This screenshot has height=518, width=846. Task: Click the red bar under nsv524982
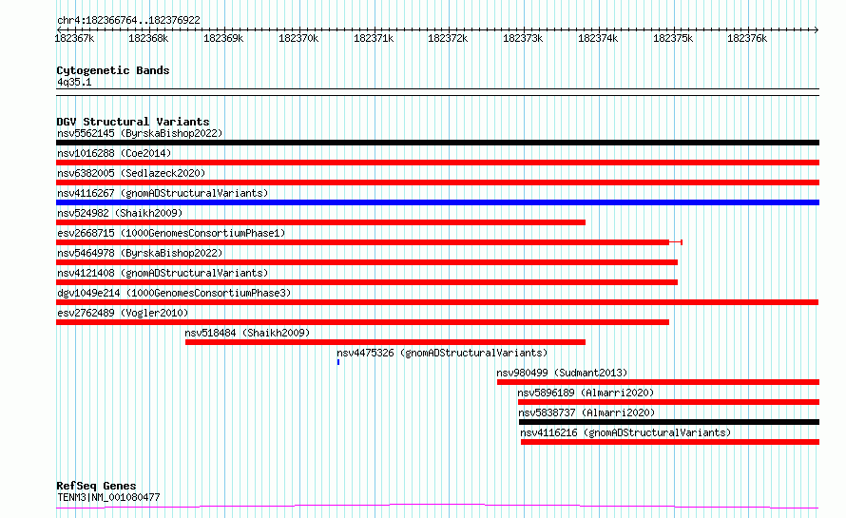tap(320, 222)
